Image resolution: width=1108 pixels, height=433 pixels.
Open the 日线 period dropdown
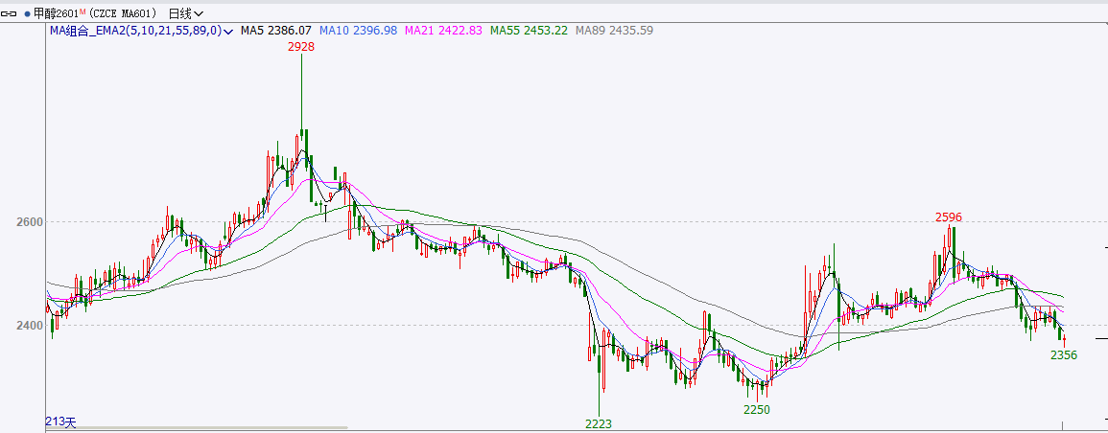tap(186, 13)
